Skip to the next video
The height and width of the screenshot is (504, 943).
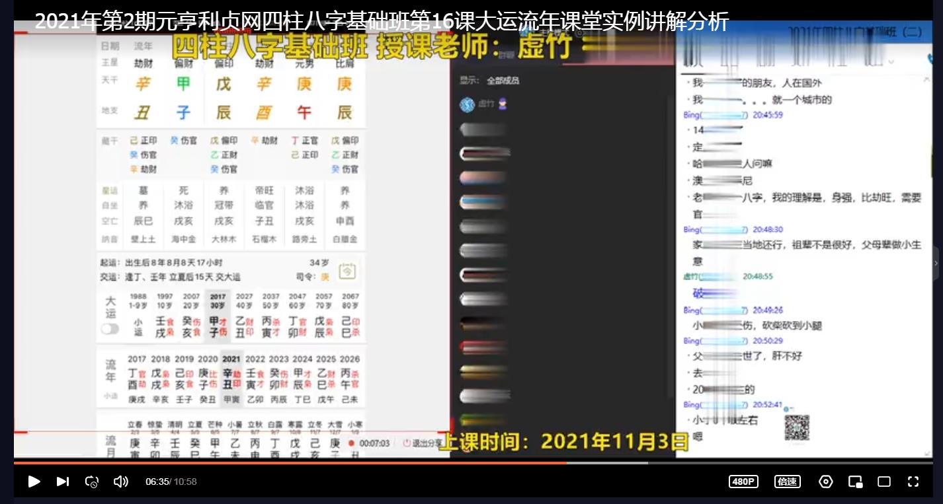click(63, 482)
